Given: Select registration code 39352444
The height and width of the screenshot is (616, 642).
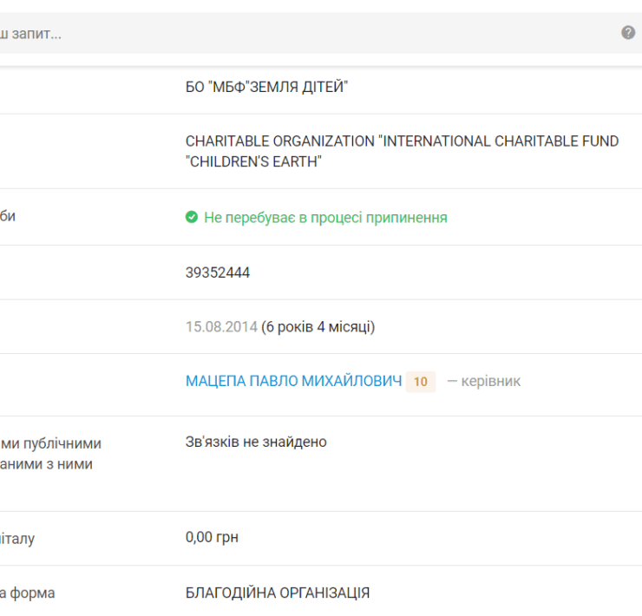Looking at the screenshot, I should tap(218, 272).
